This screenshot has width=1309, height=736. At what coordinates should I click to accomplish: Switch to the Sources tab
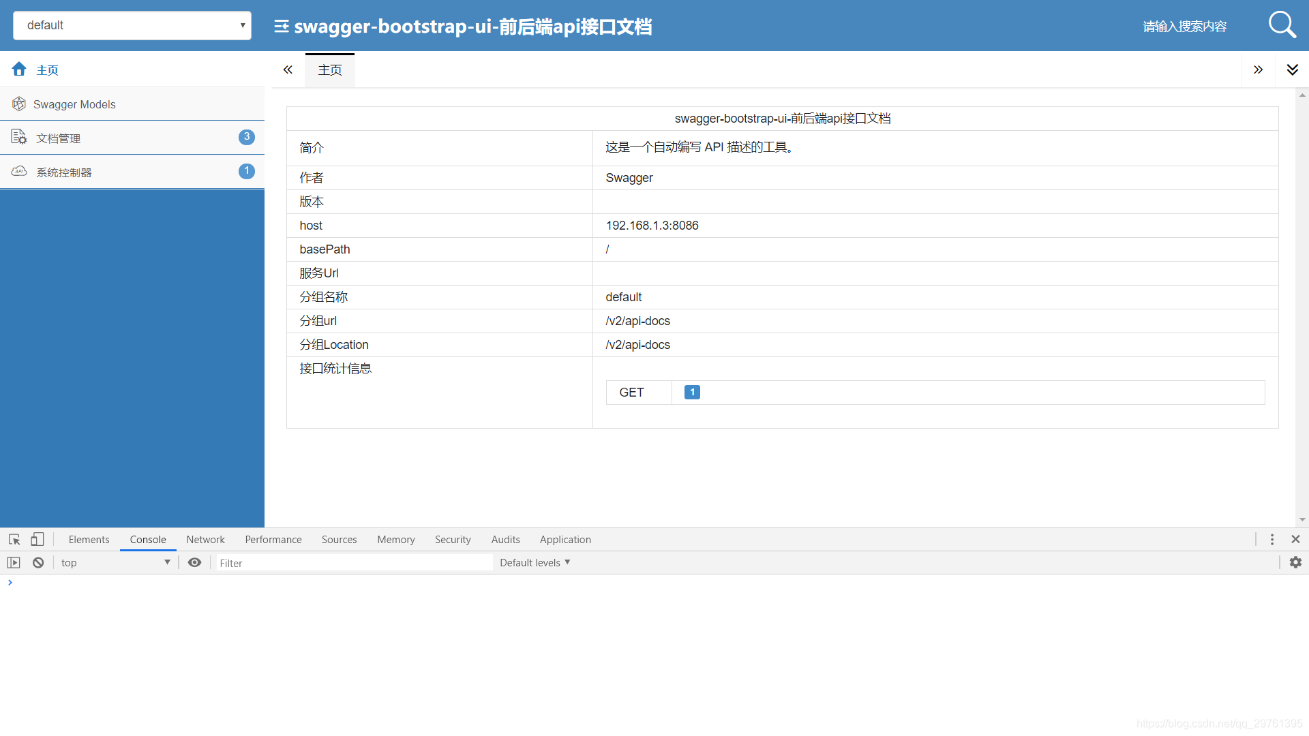[339, 539]
